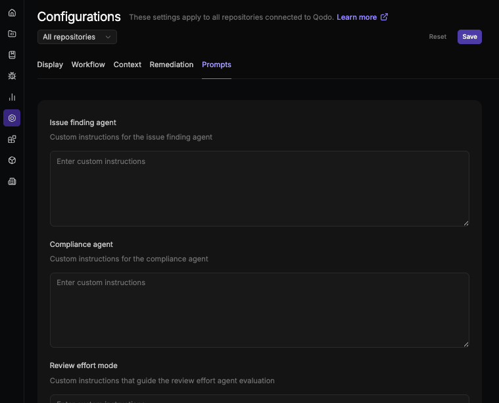Open the organization building icon in sidebar
The height and width of the screenshot is (403, 499).
pyautogui.click(x=12, y=181)
